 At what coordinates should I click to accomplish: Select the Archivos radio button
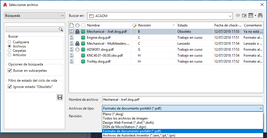tap(9, 46)
